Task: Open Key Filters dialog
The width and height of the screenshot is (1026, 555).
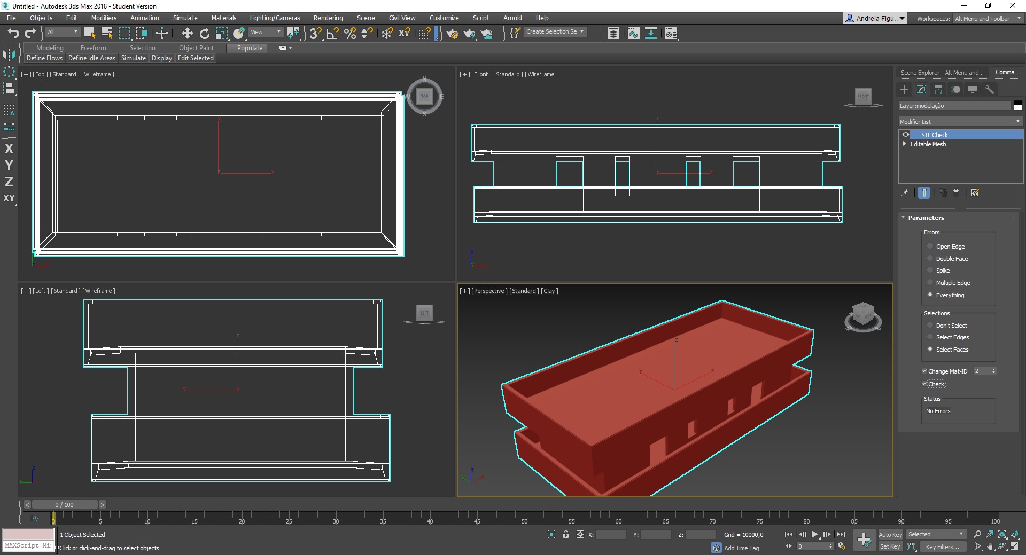Action: [x=943, y=546]
